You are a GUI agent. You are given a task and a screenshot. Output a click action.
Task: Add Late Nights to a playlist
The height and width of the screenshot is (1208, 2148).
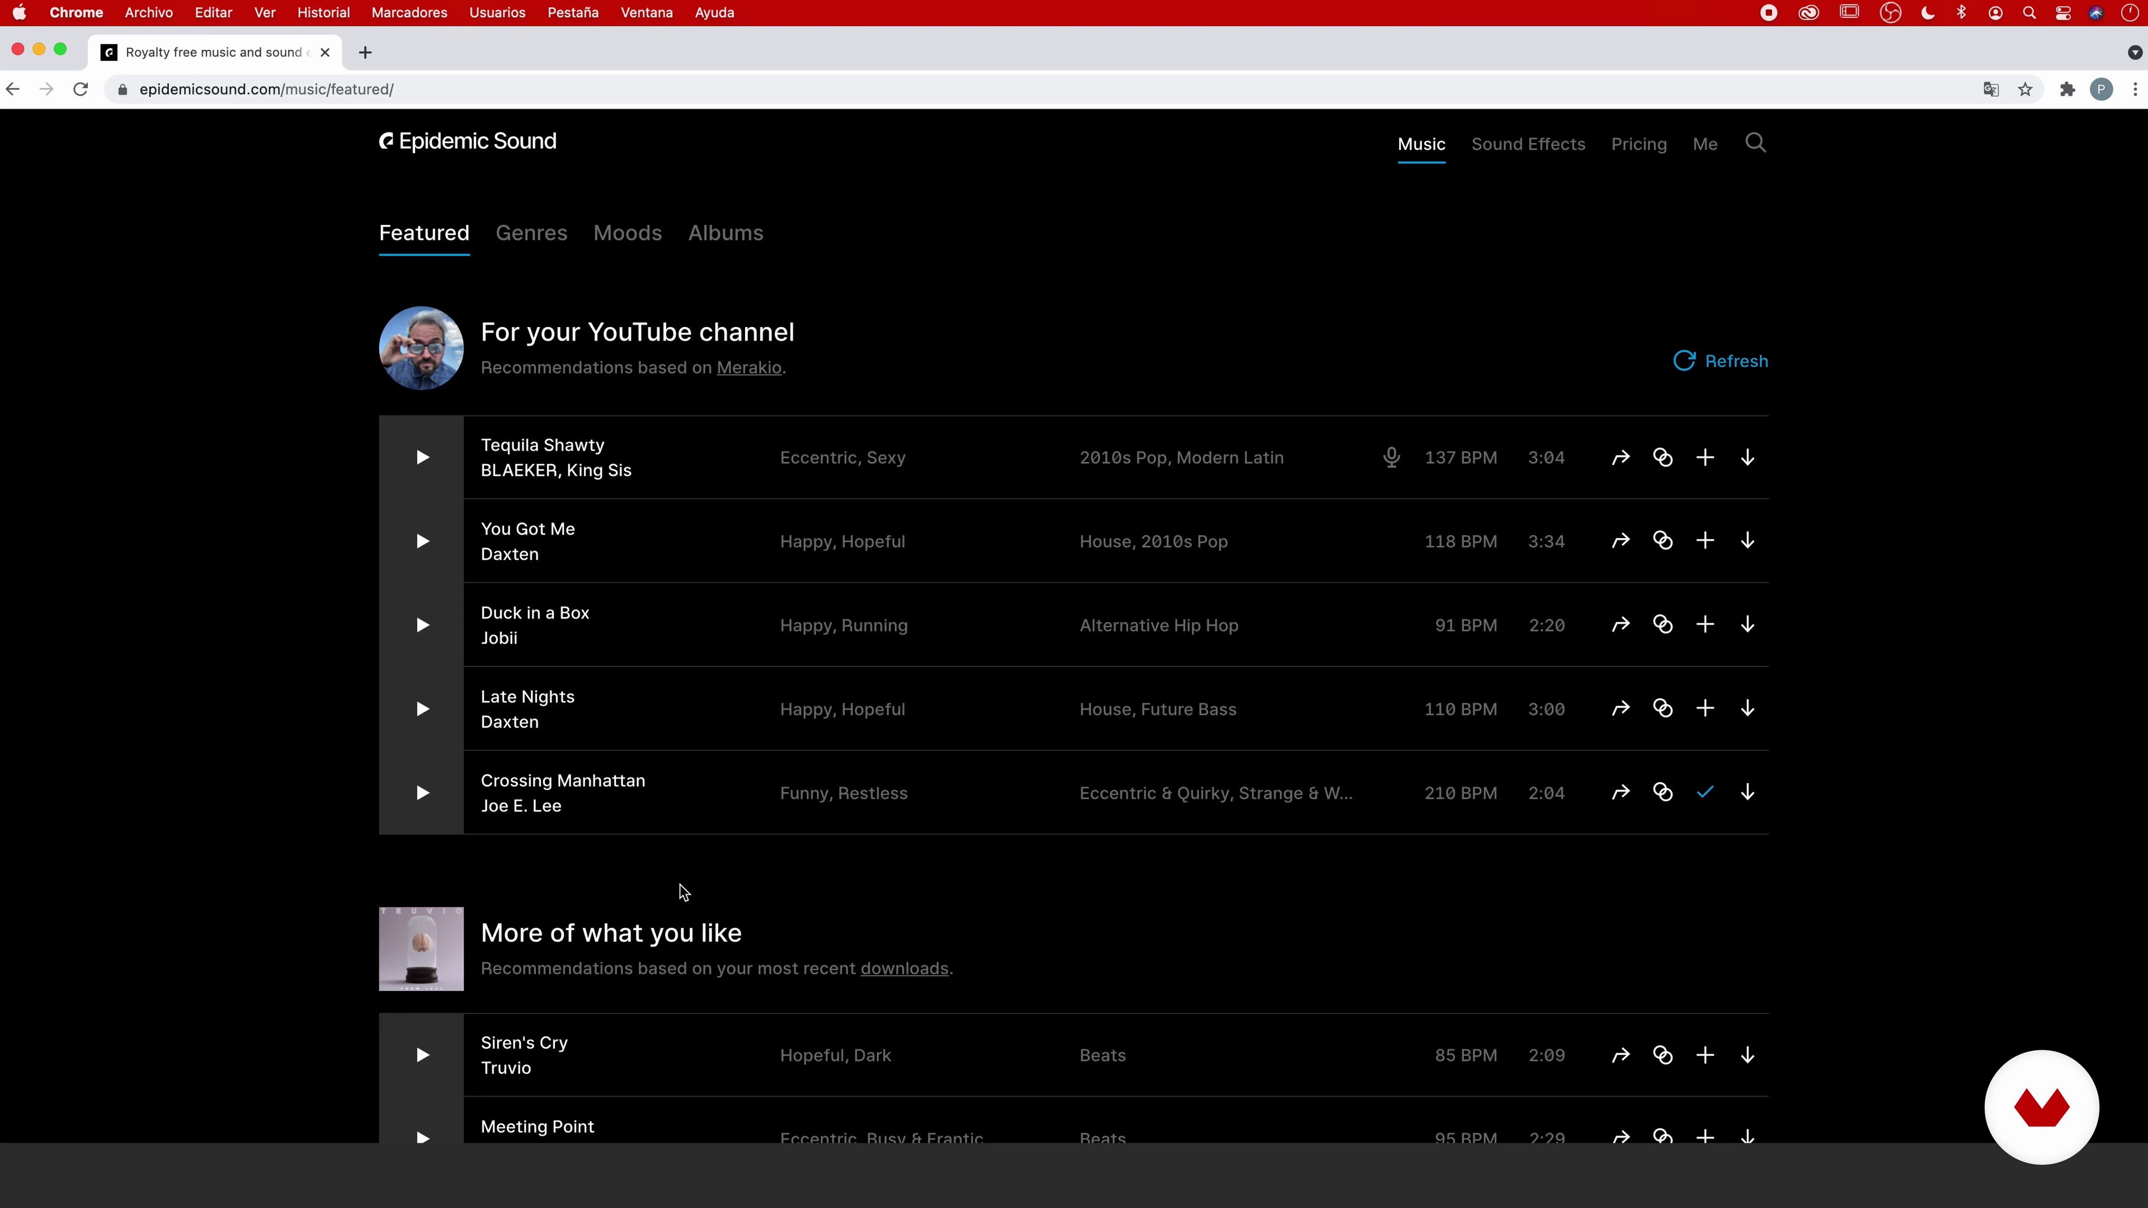(x=1705, y=709)
